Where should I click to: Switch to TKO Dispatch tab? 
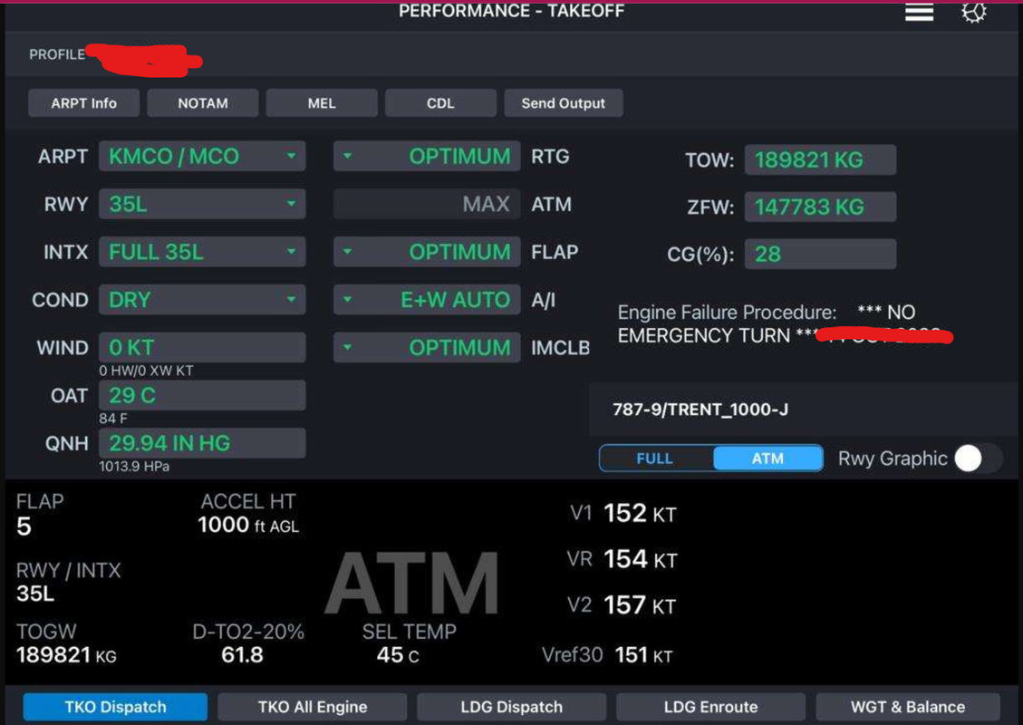click(115, 707)
